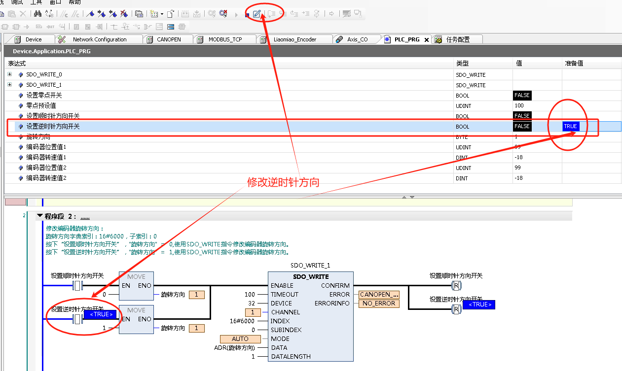Click the Stop blue square icon

pyautogui.click(x=247, y=15)
